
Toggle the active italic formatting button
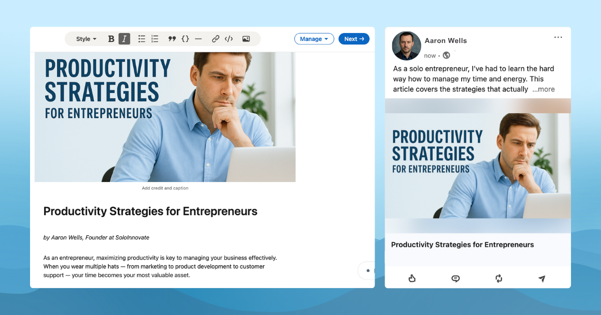[124, 39]
